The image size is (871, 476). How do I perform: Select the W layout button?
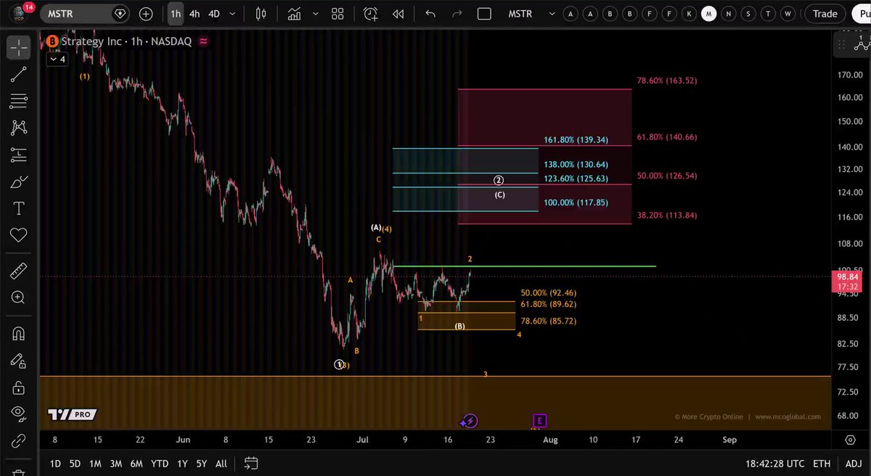point(788,14)
